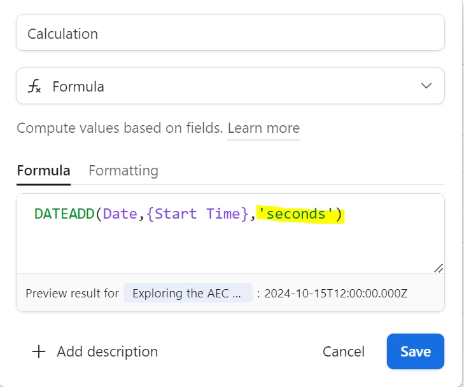Open the Formula field type dropdown
Viewport: 464px width, 387px height.
[230, 86]
